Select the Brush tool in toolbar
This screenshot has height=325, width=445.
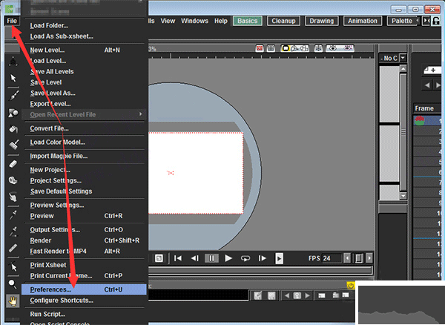point(13,96)
